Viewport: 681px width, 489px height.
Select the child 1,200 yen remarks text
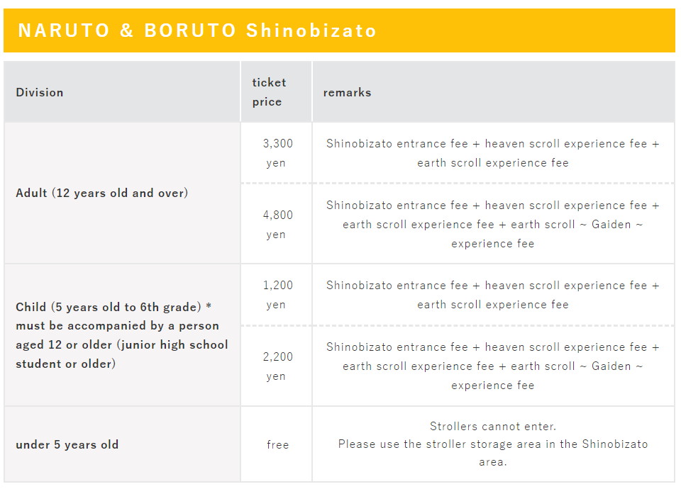(x=493, y=295)
